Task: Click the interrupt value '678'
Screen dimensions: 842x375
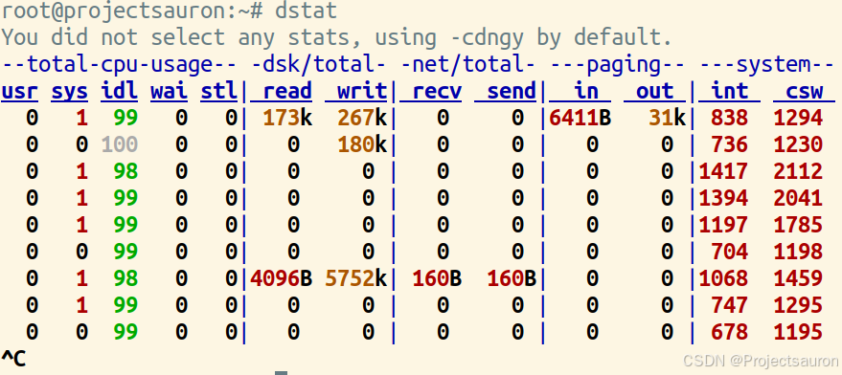Action: point(729,332)
